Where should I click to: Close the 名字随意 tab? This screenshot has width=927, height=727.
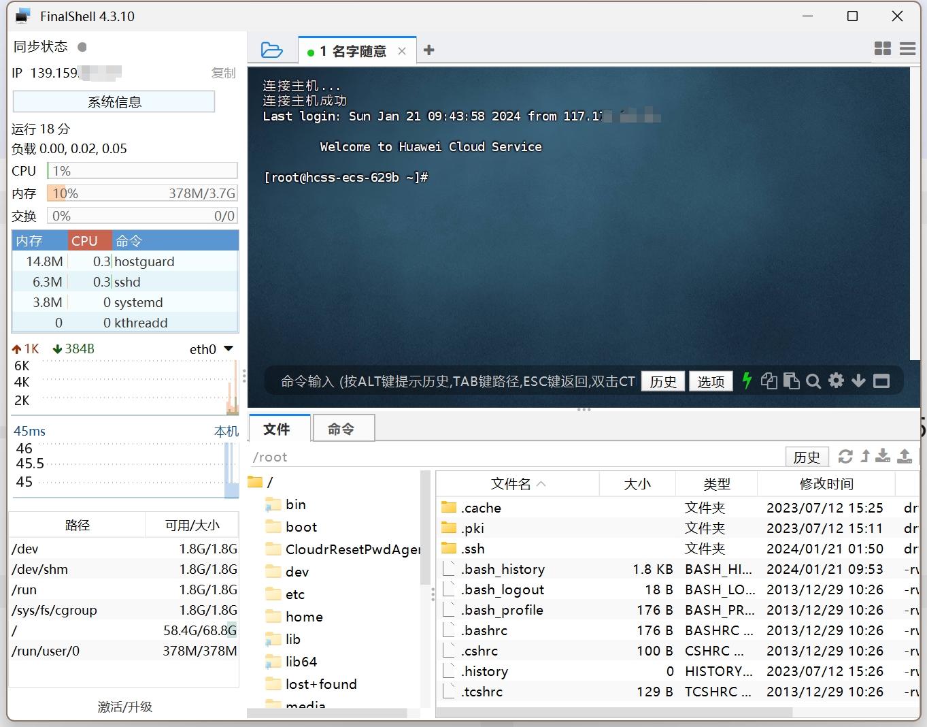click(x=402, y=51)
